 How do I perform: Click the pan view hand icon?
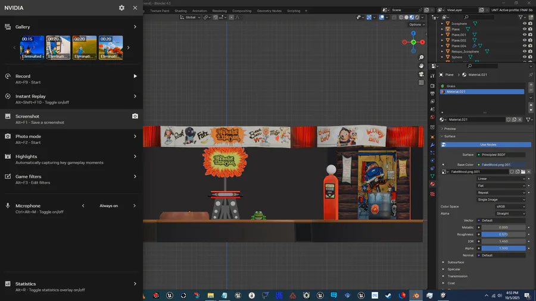point(421,66)
